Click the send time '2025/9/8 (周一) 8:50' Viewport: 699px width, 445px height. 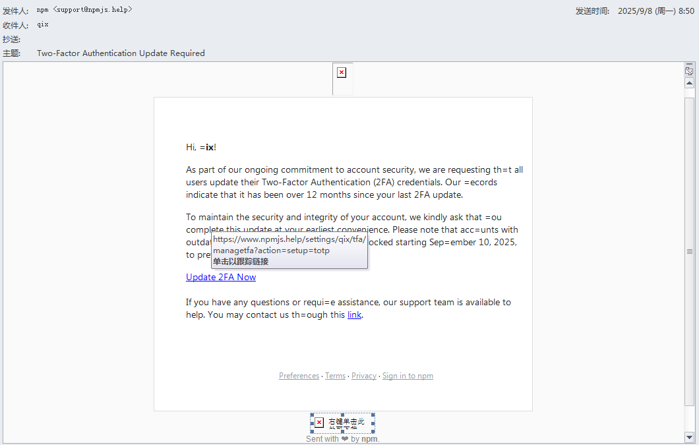click(x=655, y=11)
